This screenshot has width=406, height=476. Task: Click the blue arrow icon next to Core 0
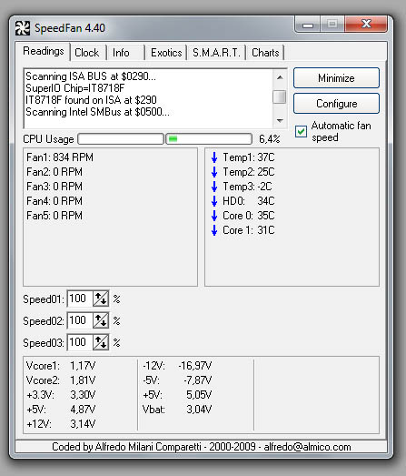pos(214,216)
